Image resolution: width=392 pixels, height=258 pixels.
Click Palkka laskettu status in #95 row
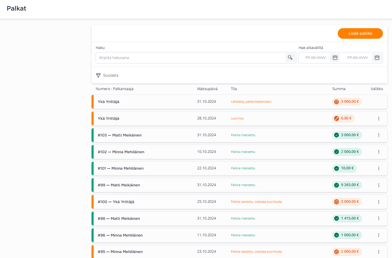[256, 252]
